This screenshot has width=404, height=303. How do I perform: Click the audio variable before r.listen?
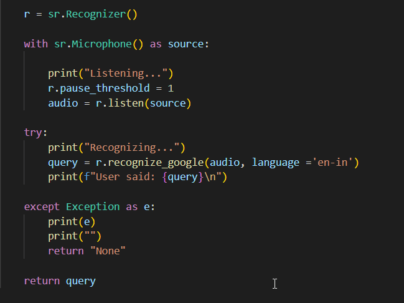point(63,103)
